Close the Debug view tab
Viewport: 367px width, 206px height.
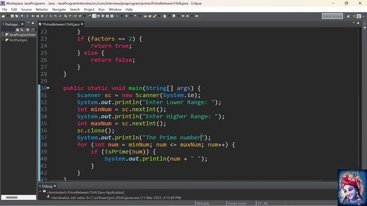pos(55,186)
